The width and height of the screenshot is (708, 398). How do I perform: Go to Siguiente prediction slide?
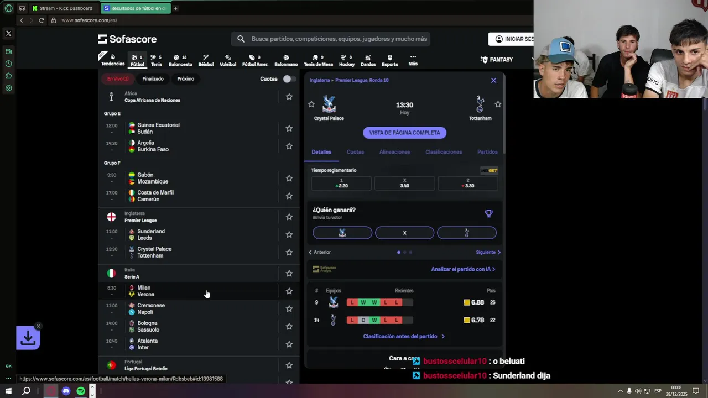coord(488,252)
